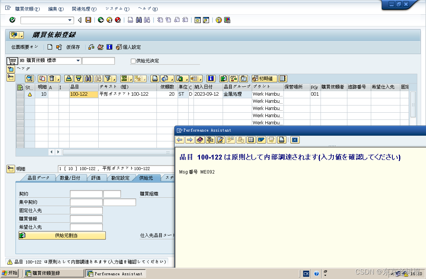Toggle 伝票概要オン document overview
The height and width of the screenshot is (279, 426).
[24, 47]
